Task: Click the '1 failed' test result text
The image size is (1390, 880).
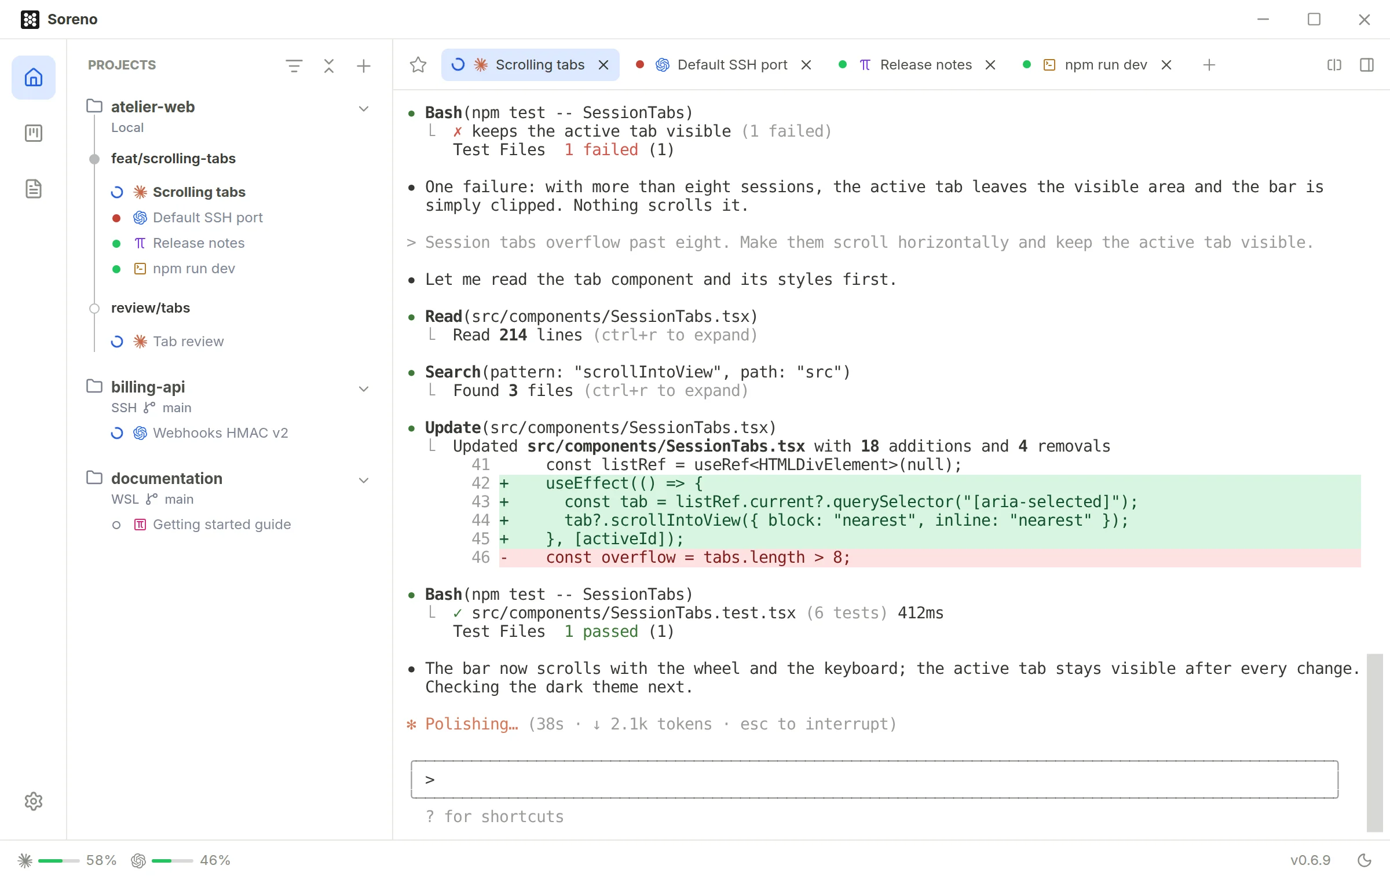Action: click(601, 149)
